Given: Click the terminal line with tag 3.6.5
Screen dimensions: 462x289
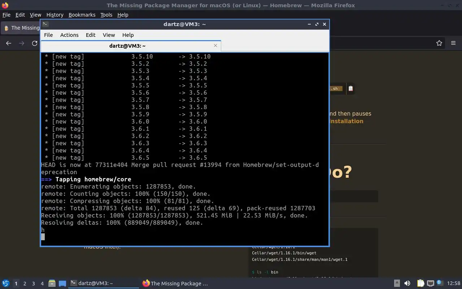Looking at the screenshot, I should (x=126, y=158).
